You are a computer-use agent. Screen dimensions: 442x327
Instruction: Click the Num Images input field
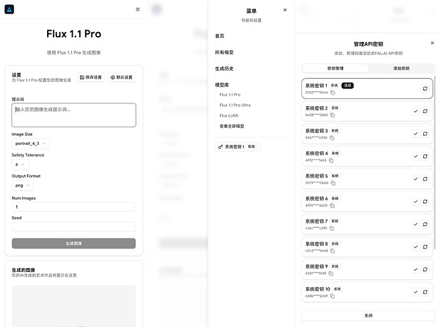[x=73, y=207]
